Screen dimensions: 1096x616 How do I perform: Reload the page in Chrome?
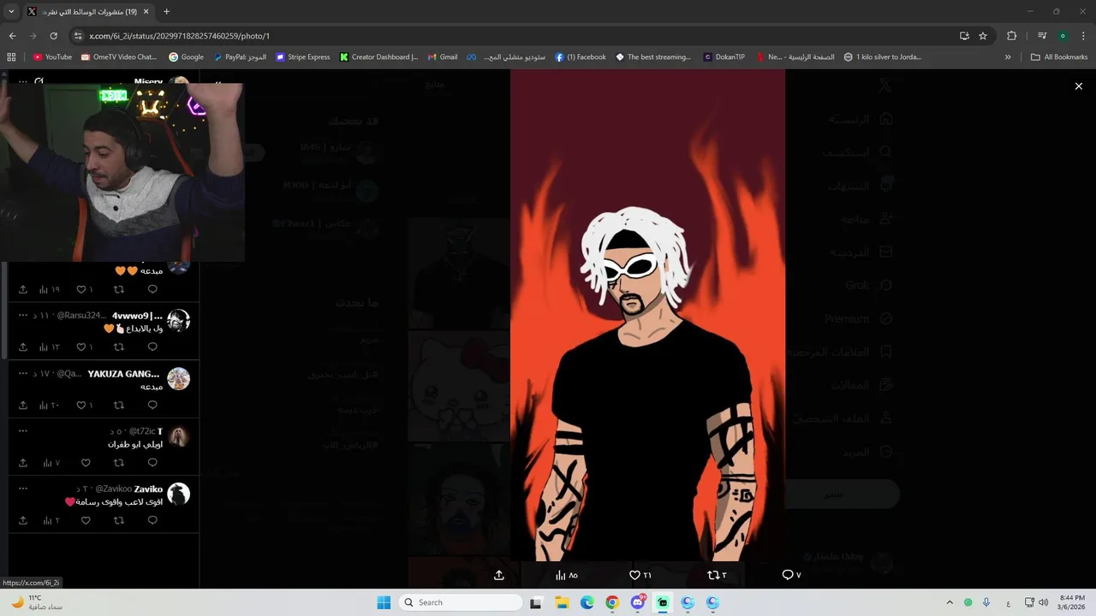coord(53,36)
